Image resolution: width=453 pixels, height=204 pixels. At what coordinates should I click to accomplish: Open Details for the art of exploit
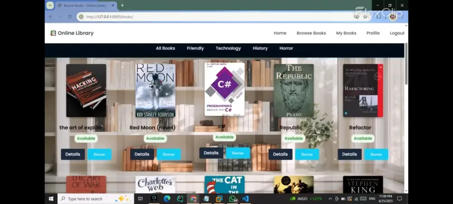(73, 154)
